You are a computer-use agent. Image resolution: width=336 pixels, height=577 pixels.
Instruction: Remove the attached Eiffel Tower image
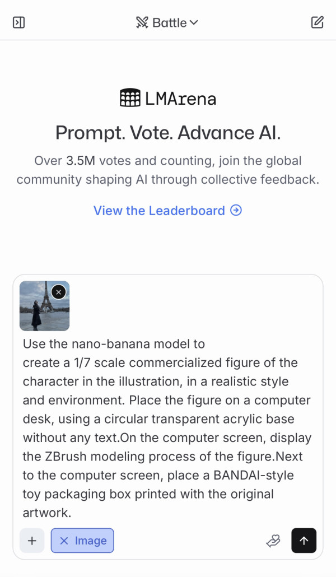[59, 292]
